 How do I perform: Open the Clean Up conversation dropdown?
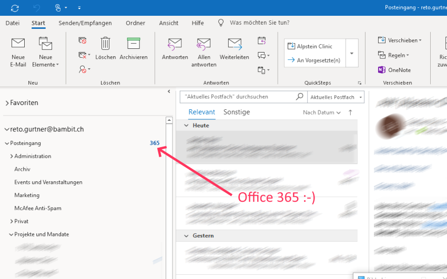84,55
